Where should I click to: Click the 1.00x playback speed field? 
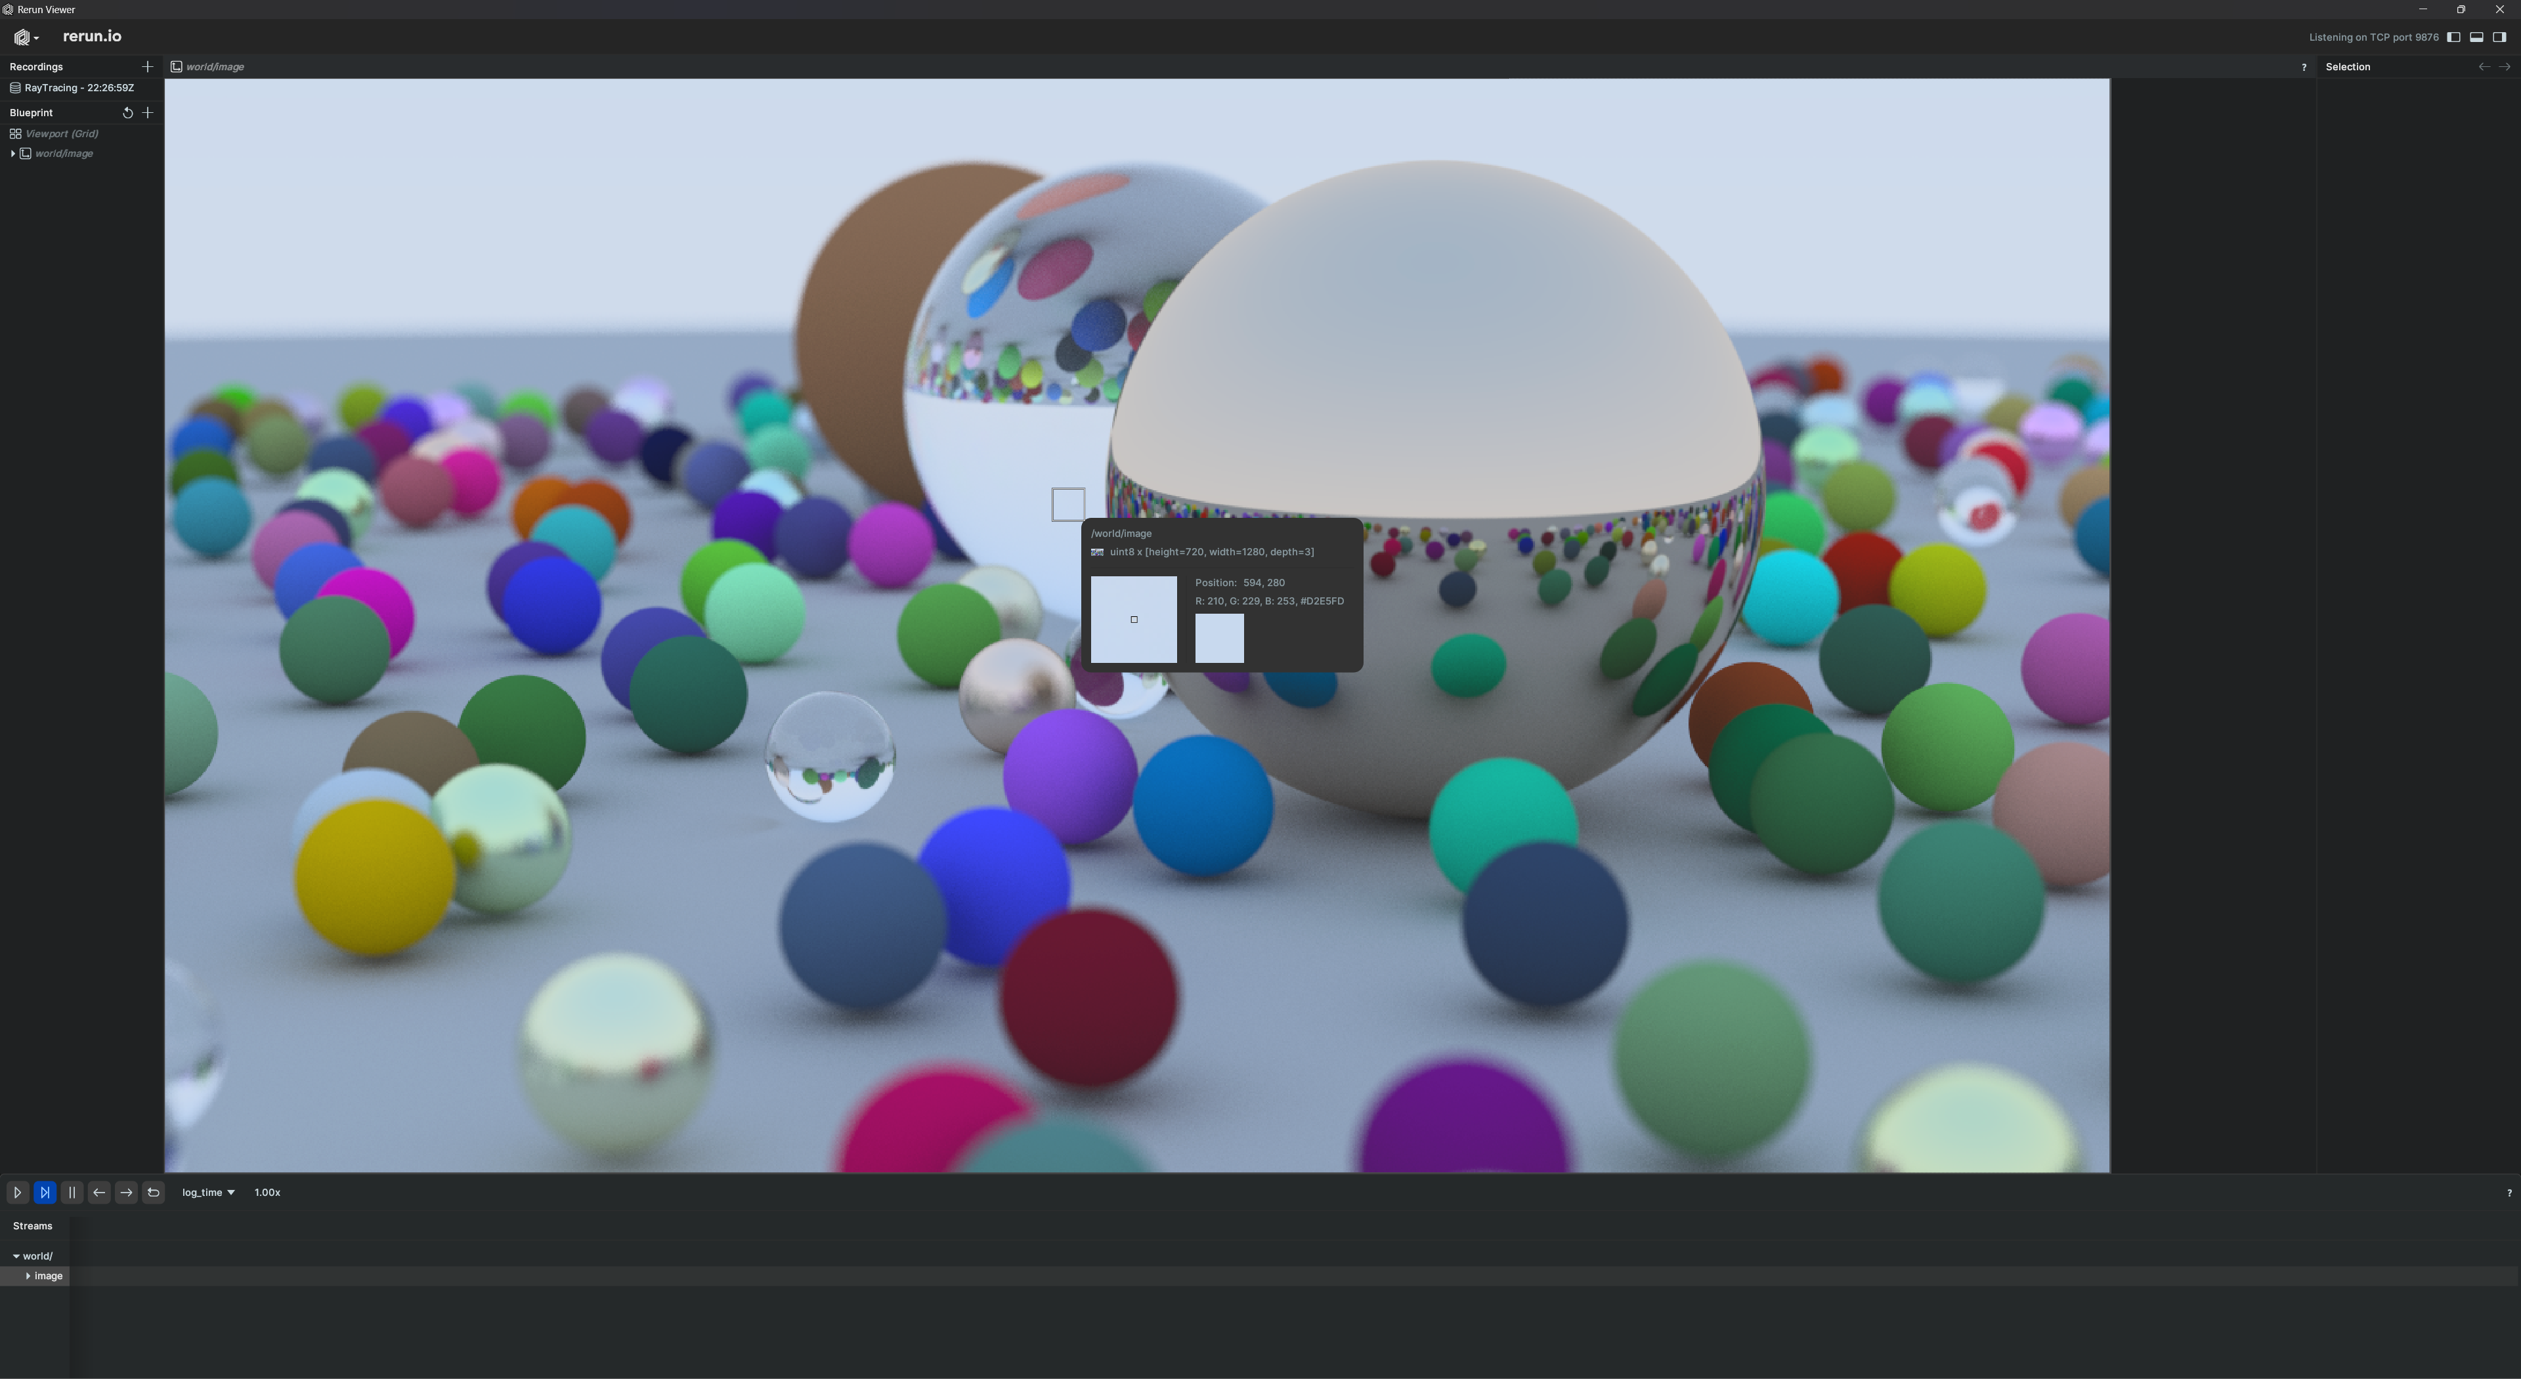click(x=267, y=1192)
